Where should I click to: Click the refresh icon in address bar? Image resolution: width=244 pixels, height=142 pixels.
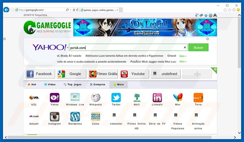click(77, 10)
